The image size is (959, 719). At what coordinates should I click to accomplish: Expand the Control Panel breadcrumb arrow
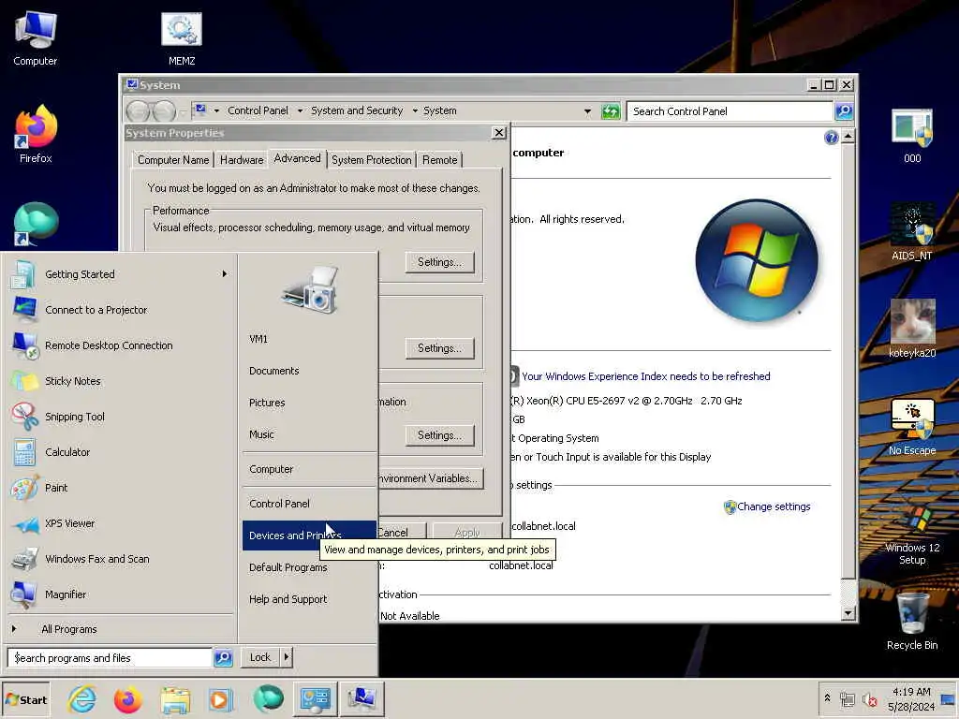(x=300, y=110)
